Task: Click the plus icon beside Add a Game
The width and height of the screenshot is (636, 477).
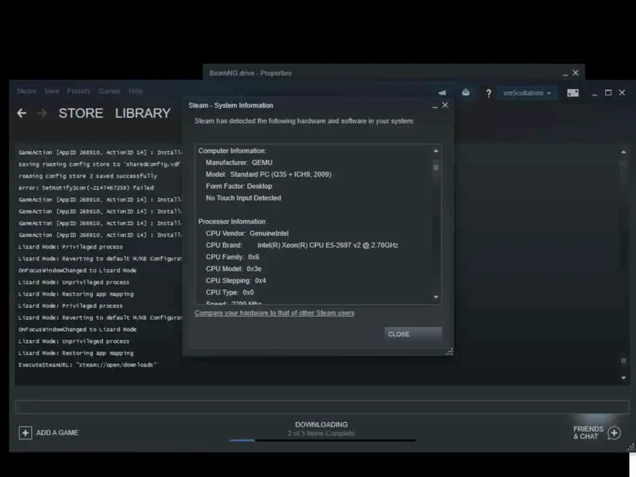Action: (25, 433)
